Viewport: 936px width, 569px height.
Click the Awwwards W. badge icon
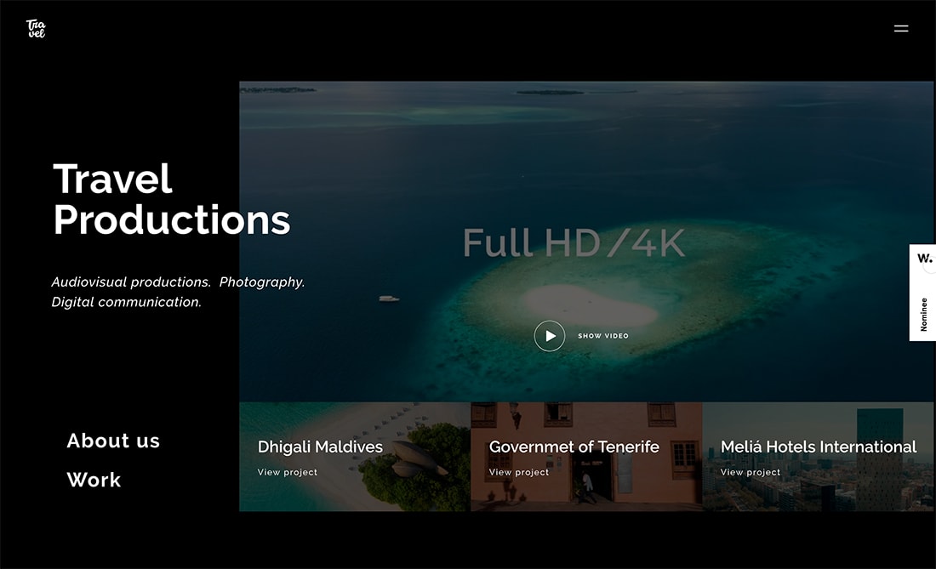tap(925, 259)
